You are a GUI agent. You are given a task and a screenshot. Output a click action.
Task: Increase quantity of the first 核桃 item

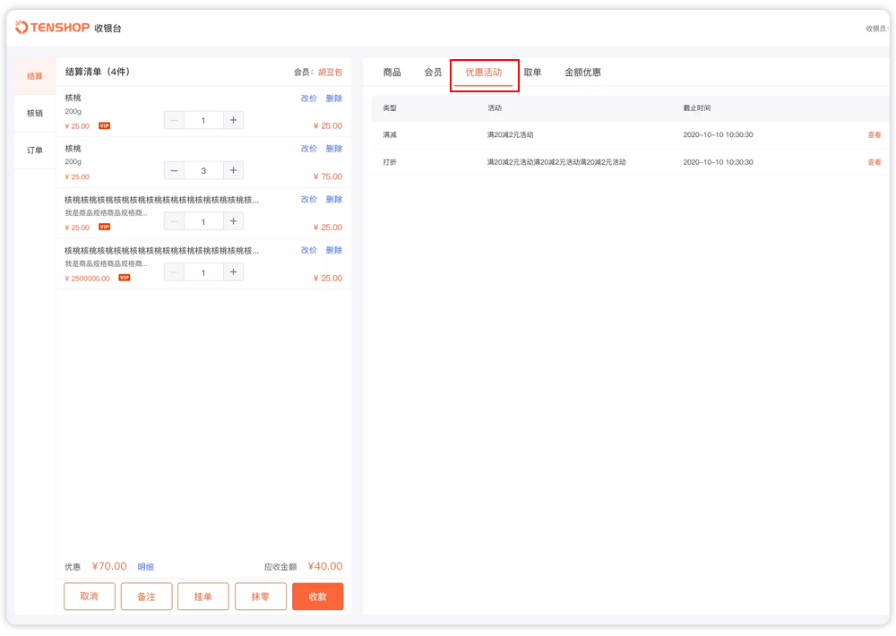(x=232, y=120)
